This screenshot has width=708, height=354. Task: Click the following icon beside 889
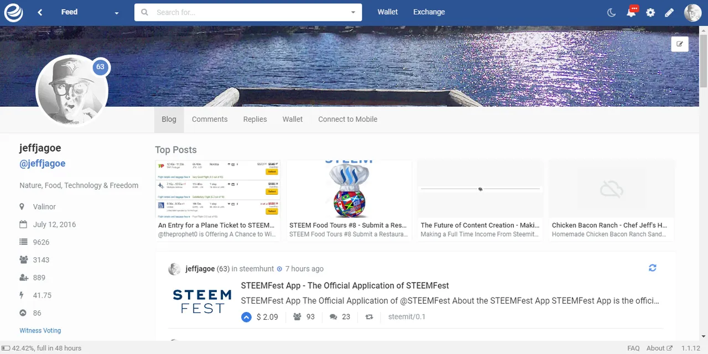tap(23, 277)
